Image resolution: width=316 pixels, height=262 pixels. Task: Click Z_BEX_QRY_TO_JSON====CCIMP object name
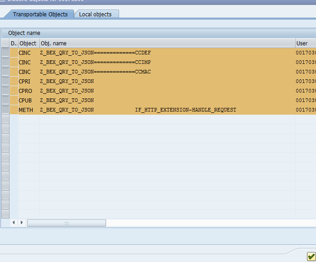tap(96, 62)
